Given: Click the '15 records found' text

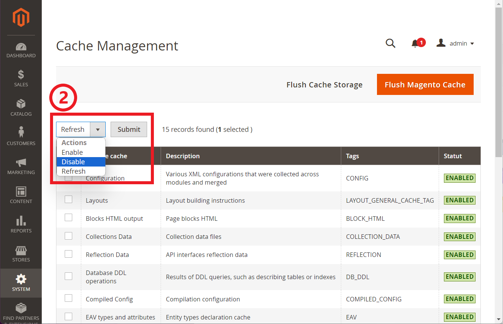Looking at the screenshot, I should click(188, 129).
